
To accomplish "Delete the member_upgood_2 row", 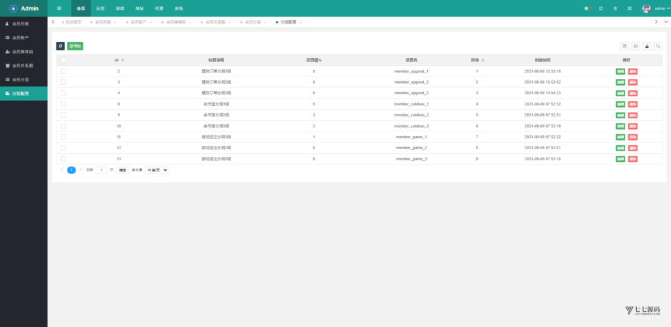I will (x=632, y=82).
